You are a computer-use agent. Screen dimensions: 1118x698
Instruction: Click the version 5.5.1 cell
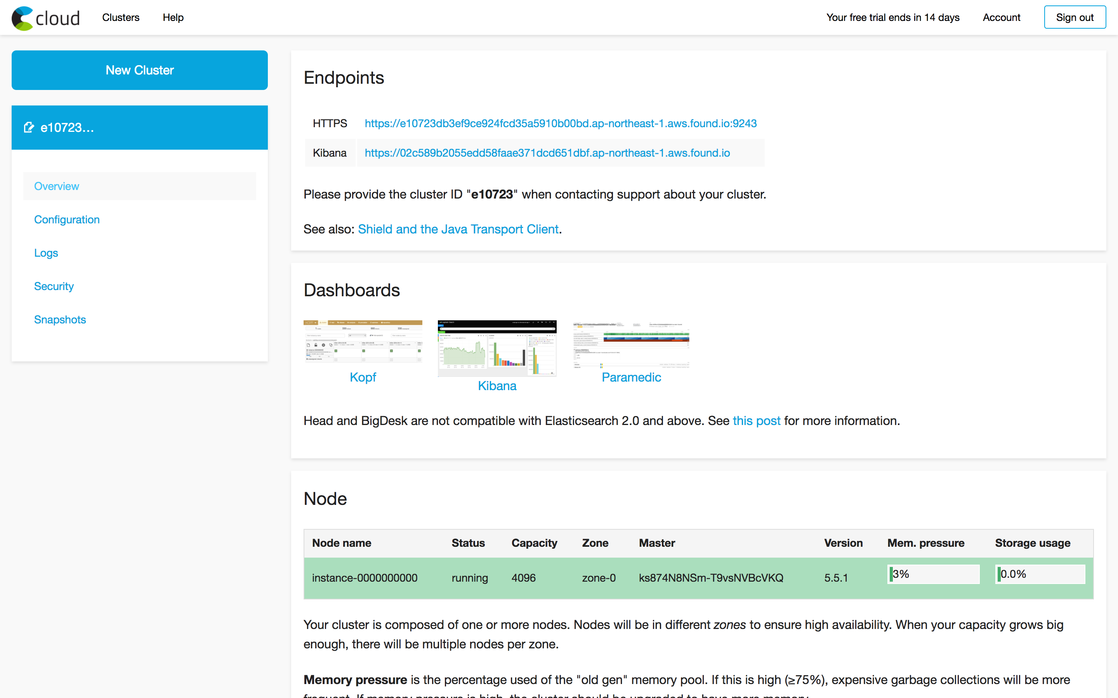click(836, 578)
